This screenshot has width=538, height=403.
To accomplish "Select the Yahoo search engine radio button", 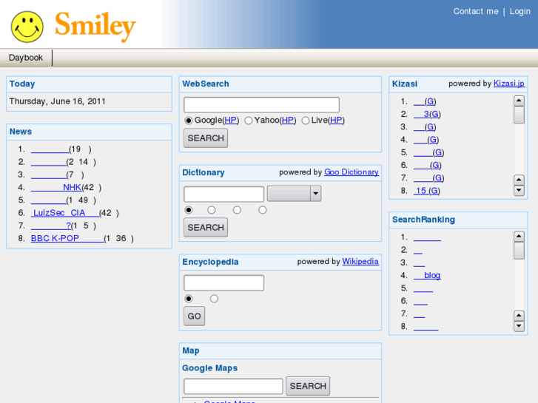I will (x=249, y=121).
